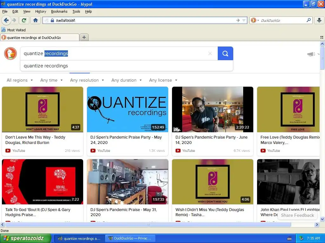325x243 pixels.
Task: Click the padlock icon in the address bar
Action: [52, 20]
